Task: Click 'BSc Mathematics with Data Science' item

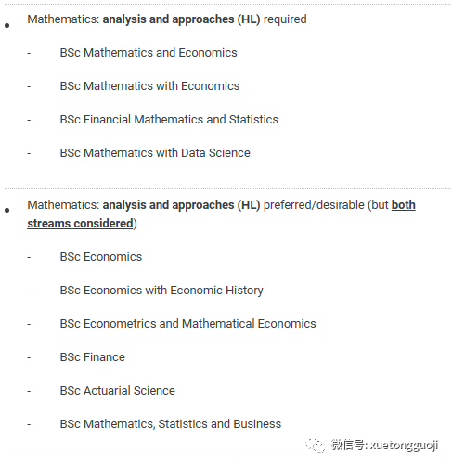Action: (155, 153)
